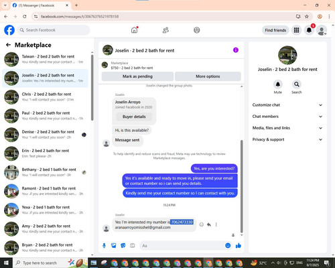Expand the Privacy & support section
Screen dimensions: 335x268
[x=287, y=139]
